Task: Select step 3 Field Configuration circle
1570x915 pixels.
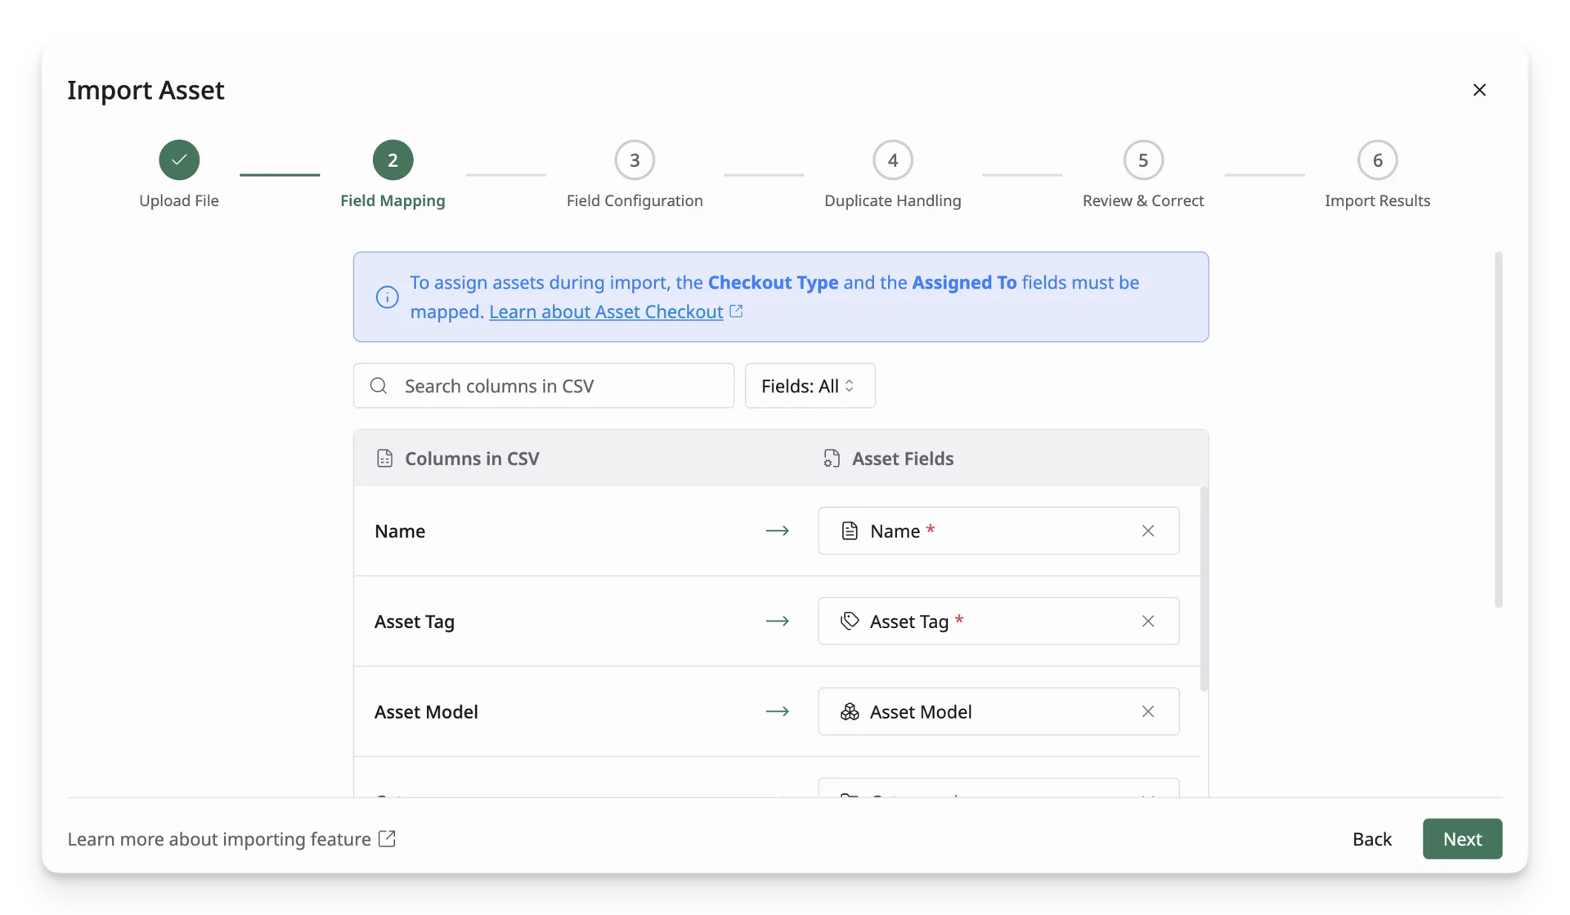Action: click(x=635, y=159)
